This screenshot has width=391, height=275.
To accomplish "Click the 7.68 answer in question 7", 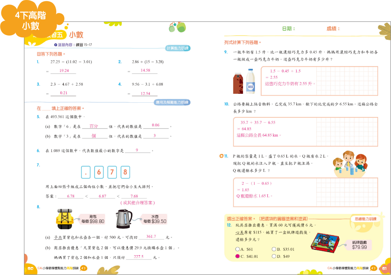I will coord(134,196).
